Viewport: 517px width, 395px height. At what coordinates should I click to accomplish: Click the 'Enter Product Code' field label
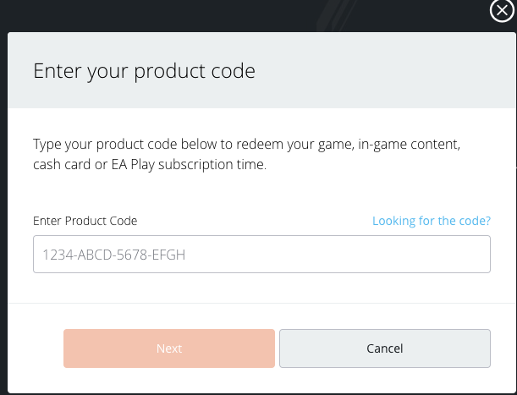click(x=85, y=221)
